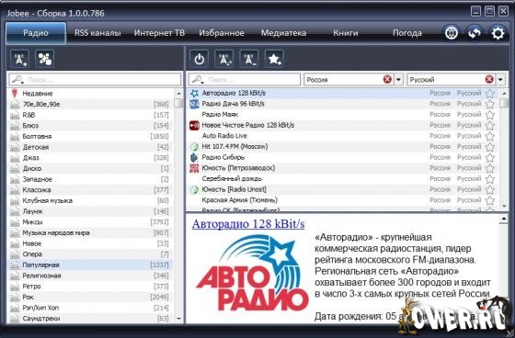Viewport: 515px width, 338px height.
Task: Expand the Русский language dropdown
Action: point(500,79)
